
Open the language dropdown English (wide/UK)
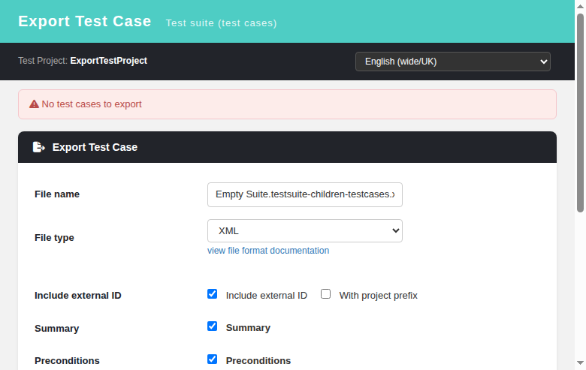point(452,62)
